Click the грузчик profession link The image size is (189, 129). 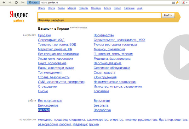[x=94, y=124]
